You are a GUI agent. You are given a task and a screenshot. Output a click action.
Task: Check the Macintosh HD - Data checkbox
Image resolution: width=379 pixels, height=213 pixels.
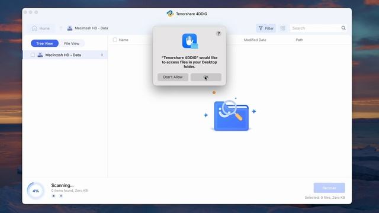(33, 55)
